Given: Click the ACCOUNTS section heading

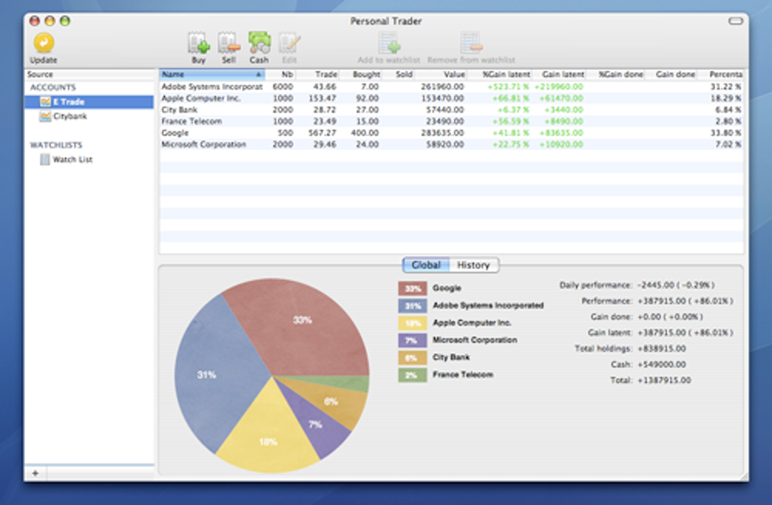Looking at the screenshot, I should (x=53, y=88).
